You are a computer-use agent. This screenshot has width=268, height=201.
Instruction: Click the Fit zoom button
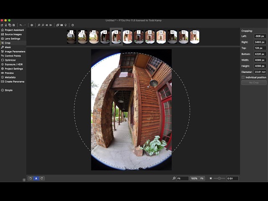coord(202,178)
